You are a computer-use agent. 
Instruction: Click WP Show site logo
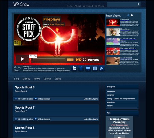pyautogui.click(x=21, y=4)
